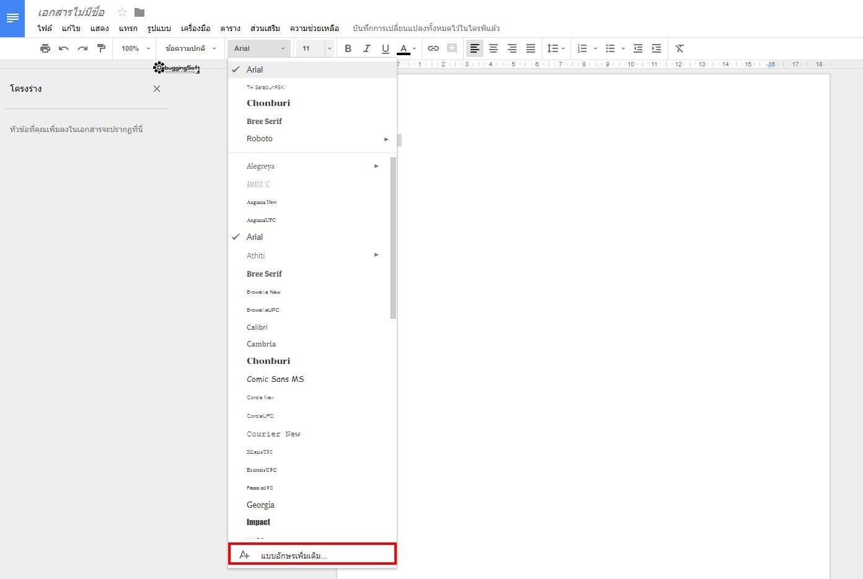Star the document with the star icon
Image resolution: width=863 pixels, height=579 pixels.
point(122,11)
